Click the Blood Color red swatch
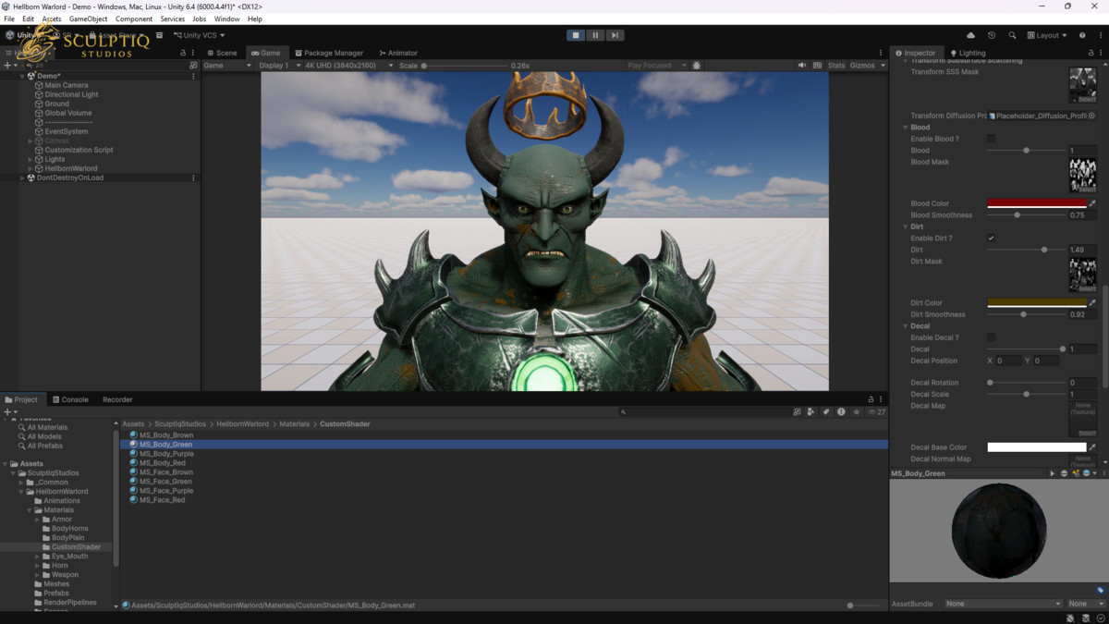 tap(1037, 203)
